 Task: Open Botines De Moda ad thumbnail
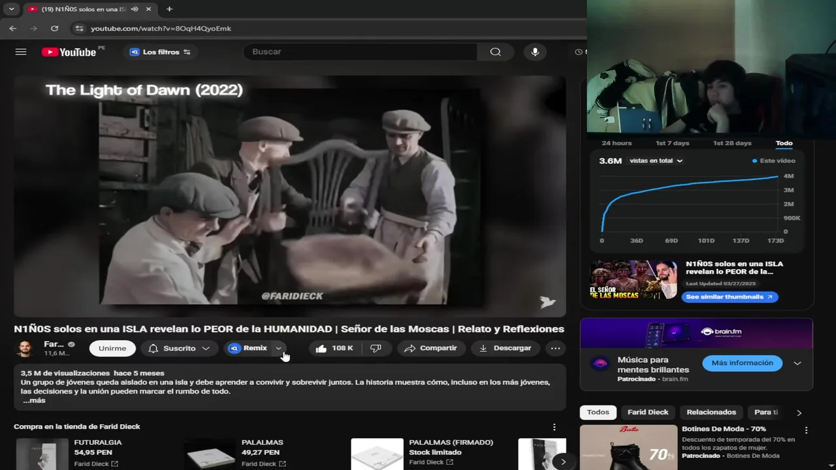point(628,447)
